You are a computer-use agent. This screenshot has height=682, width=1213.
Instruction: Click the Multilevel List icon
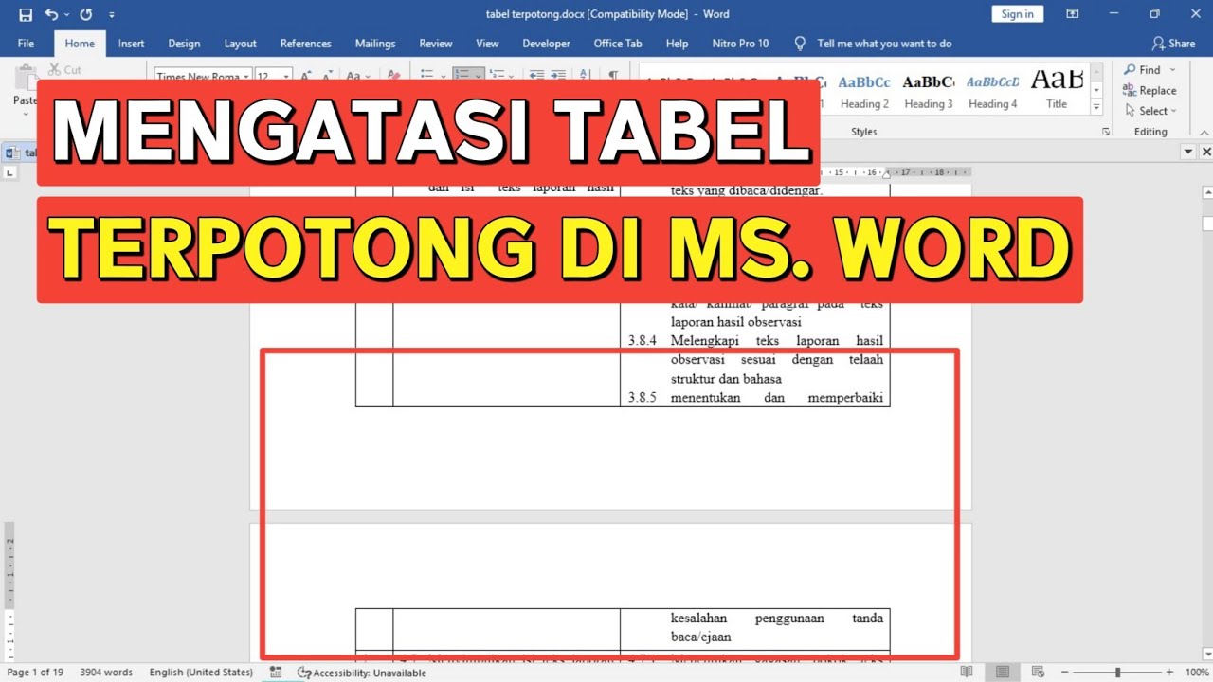[497, 75]
